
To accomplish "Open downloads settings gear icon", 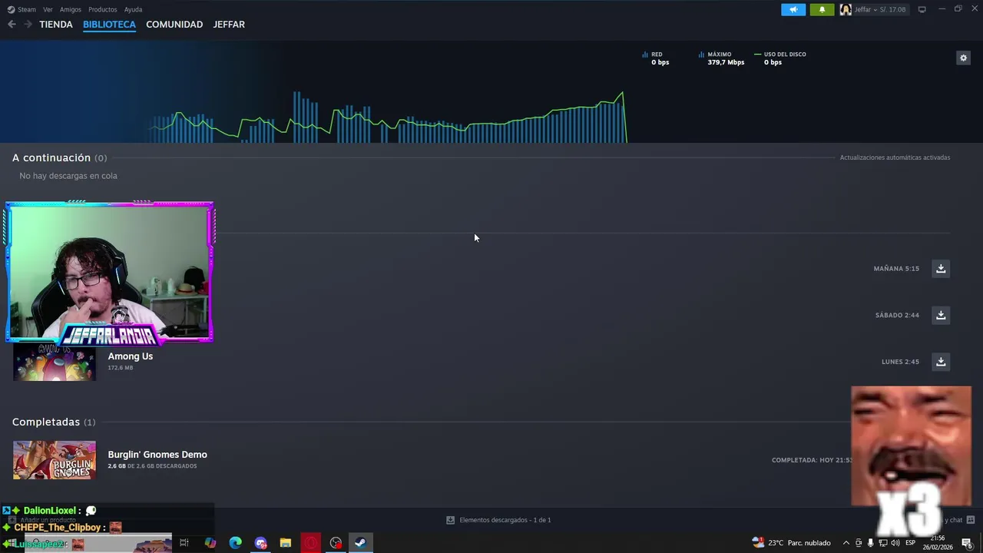I will click(963, 58).
